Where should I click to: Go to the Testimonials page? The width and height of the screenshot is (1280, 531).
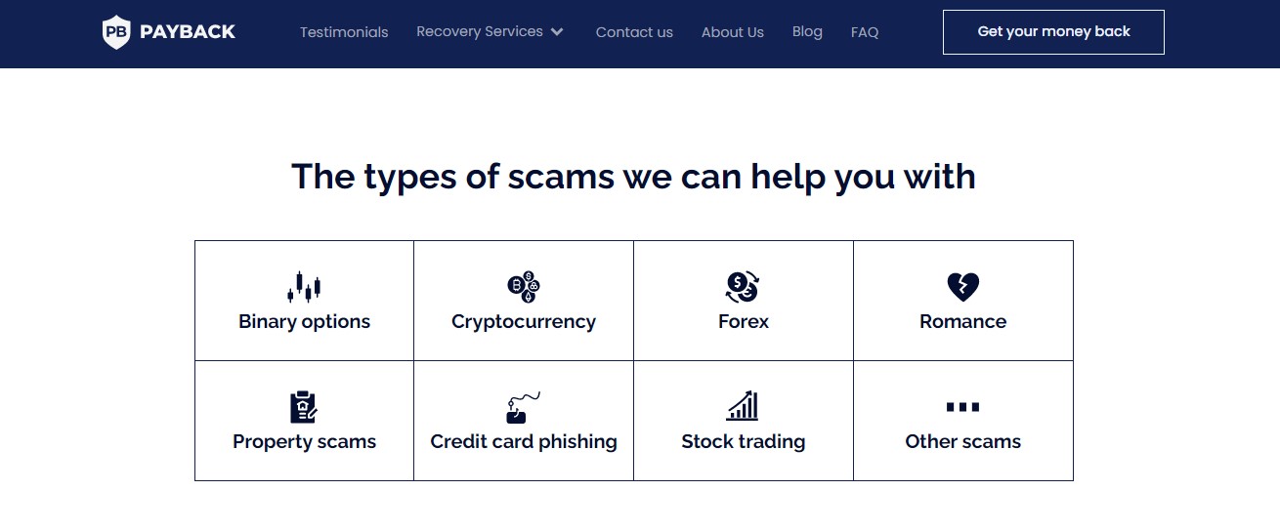[344, 32]
